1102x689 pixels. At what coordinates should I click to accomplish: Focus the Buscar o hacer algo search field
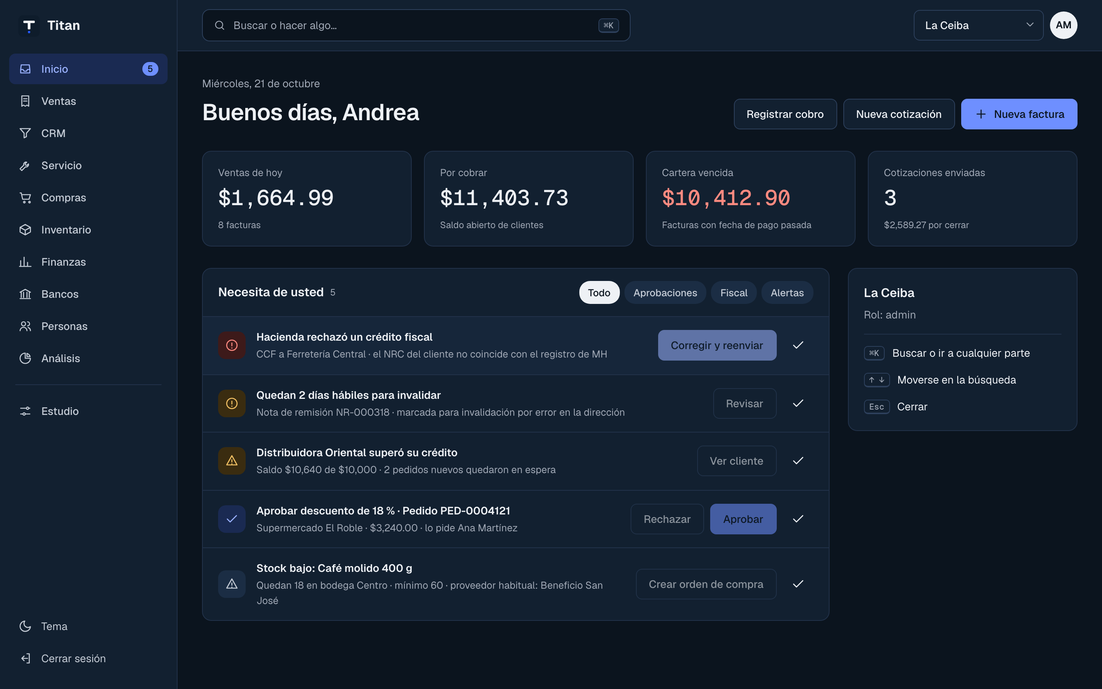416,25
